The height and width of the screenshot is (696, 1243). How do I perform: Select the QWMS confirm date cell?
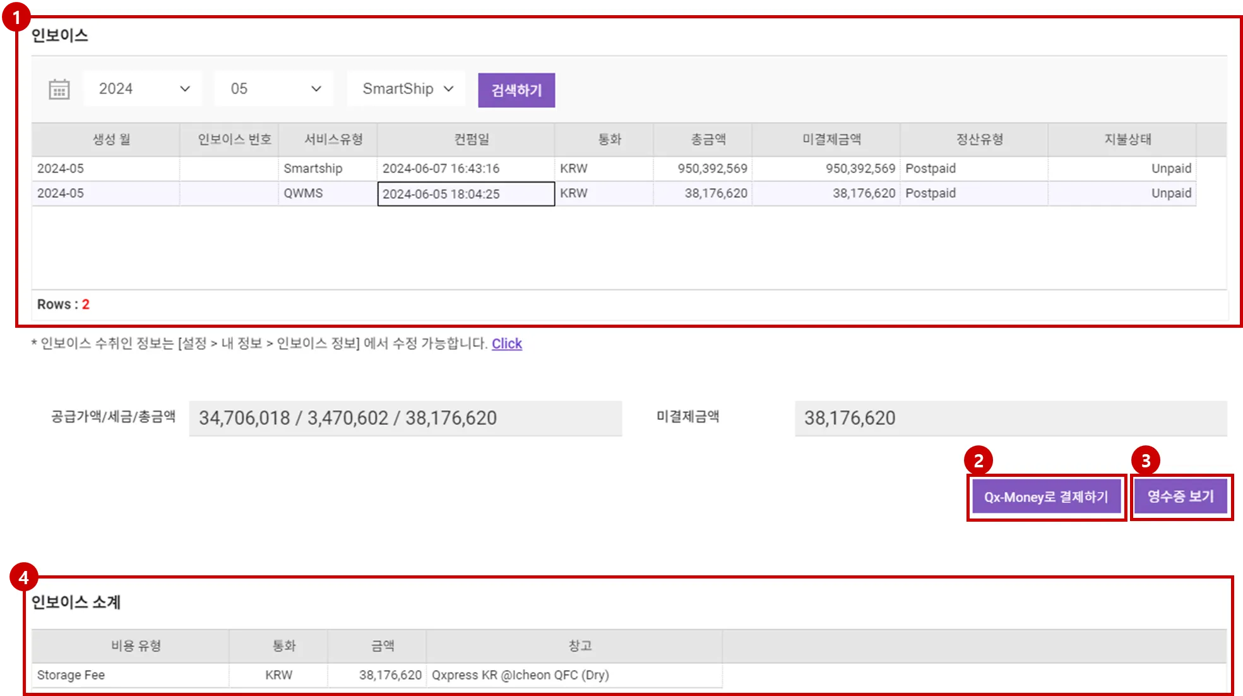[x=465, y=194]
